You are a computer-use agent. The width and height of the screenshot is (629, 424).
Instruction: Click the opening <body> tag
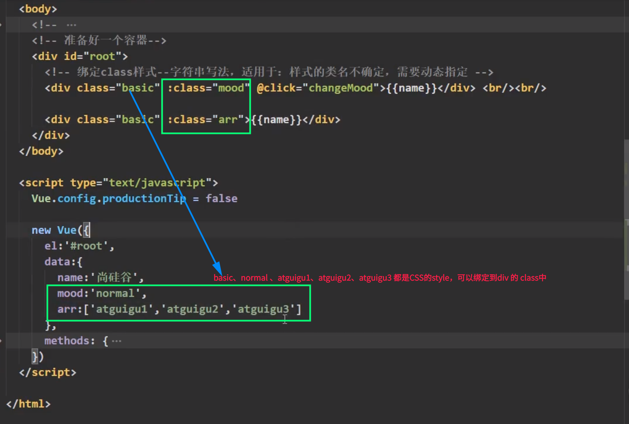coord(38,9)
